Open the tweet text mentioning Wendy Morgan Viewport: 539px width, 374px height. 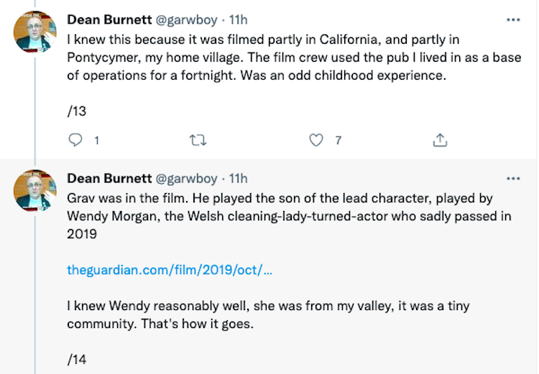[287, 215]
